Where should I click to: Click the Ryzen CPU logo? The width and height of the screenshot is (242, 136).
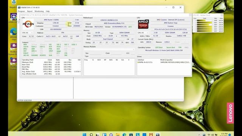[x=28, y=24]
